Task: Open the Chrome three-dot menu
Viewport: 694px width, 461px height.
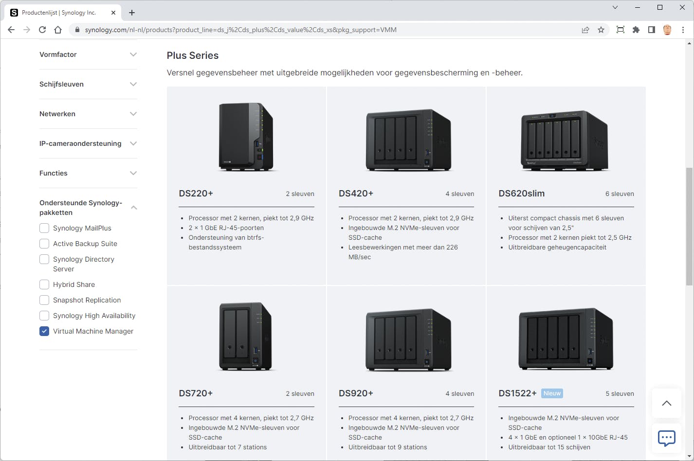Action: [683, 30]
